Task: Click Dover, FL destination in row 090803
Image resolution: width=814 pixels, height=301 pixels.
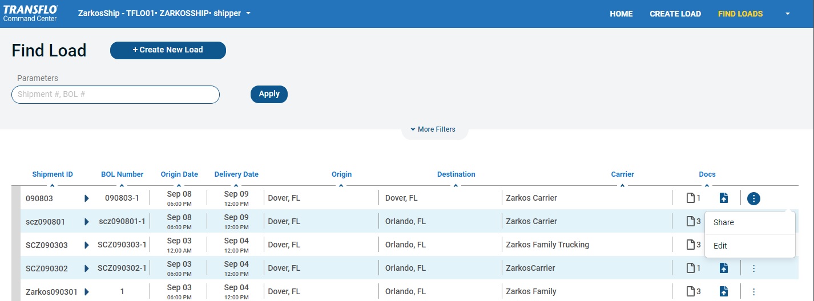Action: [401, 198]
